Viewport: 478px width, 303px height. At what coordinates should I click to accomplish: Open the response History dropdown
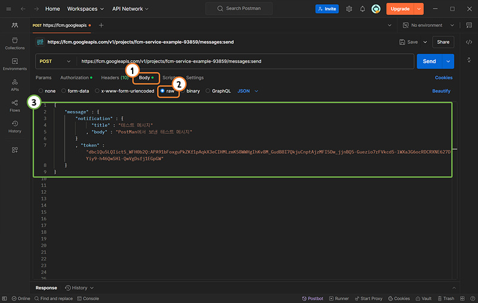click(79, 287)
